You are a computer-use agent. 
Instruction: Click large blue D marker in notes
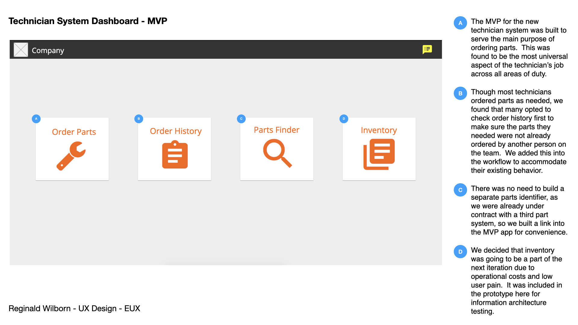pos(460,252)
